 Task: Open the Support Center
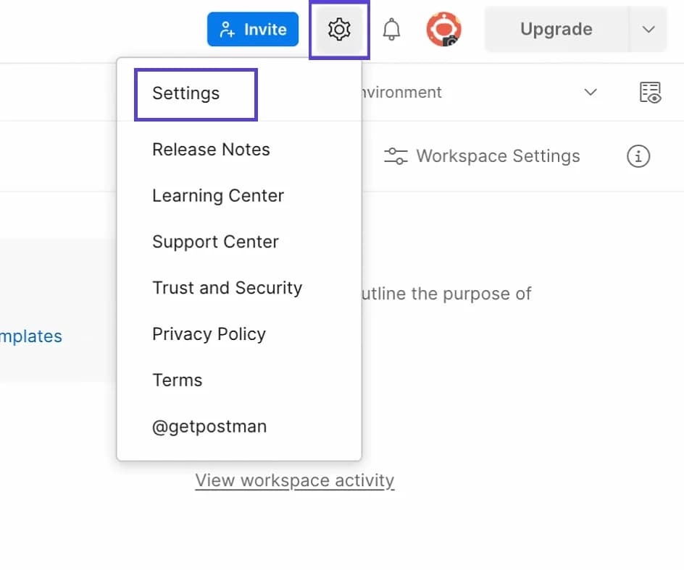tap(215, 242)
